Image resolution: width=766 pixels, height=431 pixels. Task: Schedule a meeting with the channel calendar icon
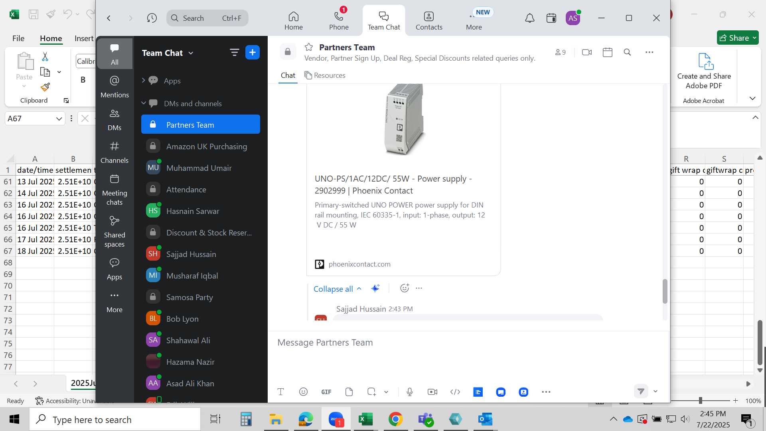[x=607, y=52]
